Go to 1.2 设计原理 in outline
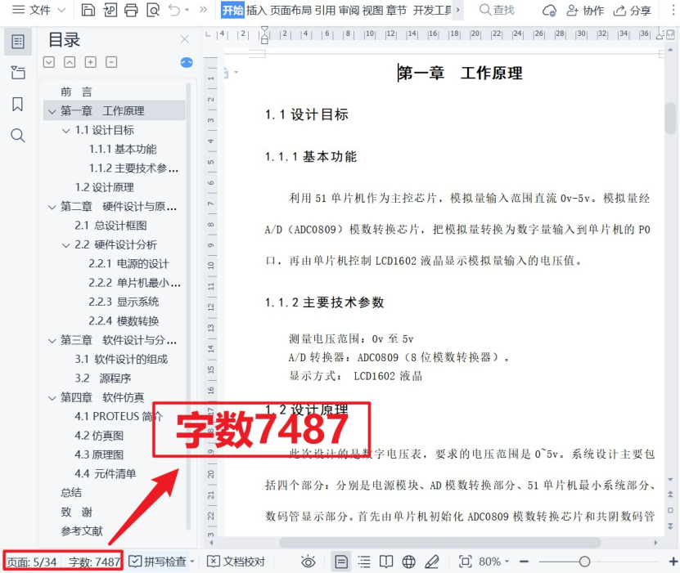The width and height of the screenshot is (680, 573). (x=105, y=187)
